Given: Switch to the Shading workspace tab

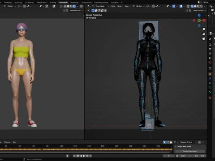Looking at the screenshot, I should (x=53, y=3).
